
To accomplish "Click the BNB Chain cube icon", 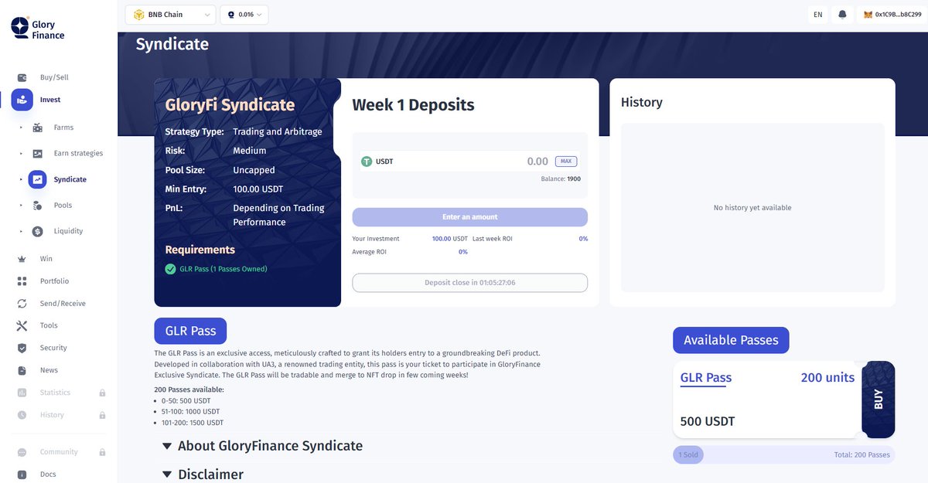I will point(139,15).
